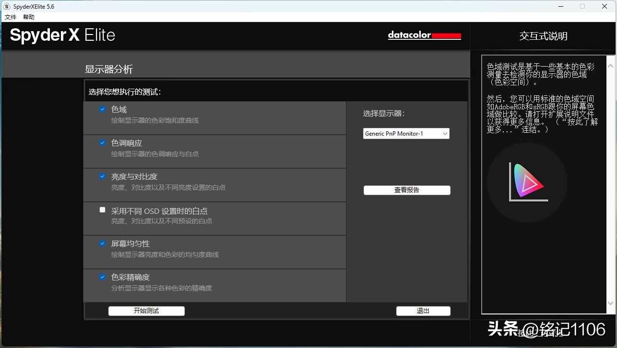Click the color gamut triangle illustration
617x348 pixels.
[526, 183]
